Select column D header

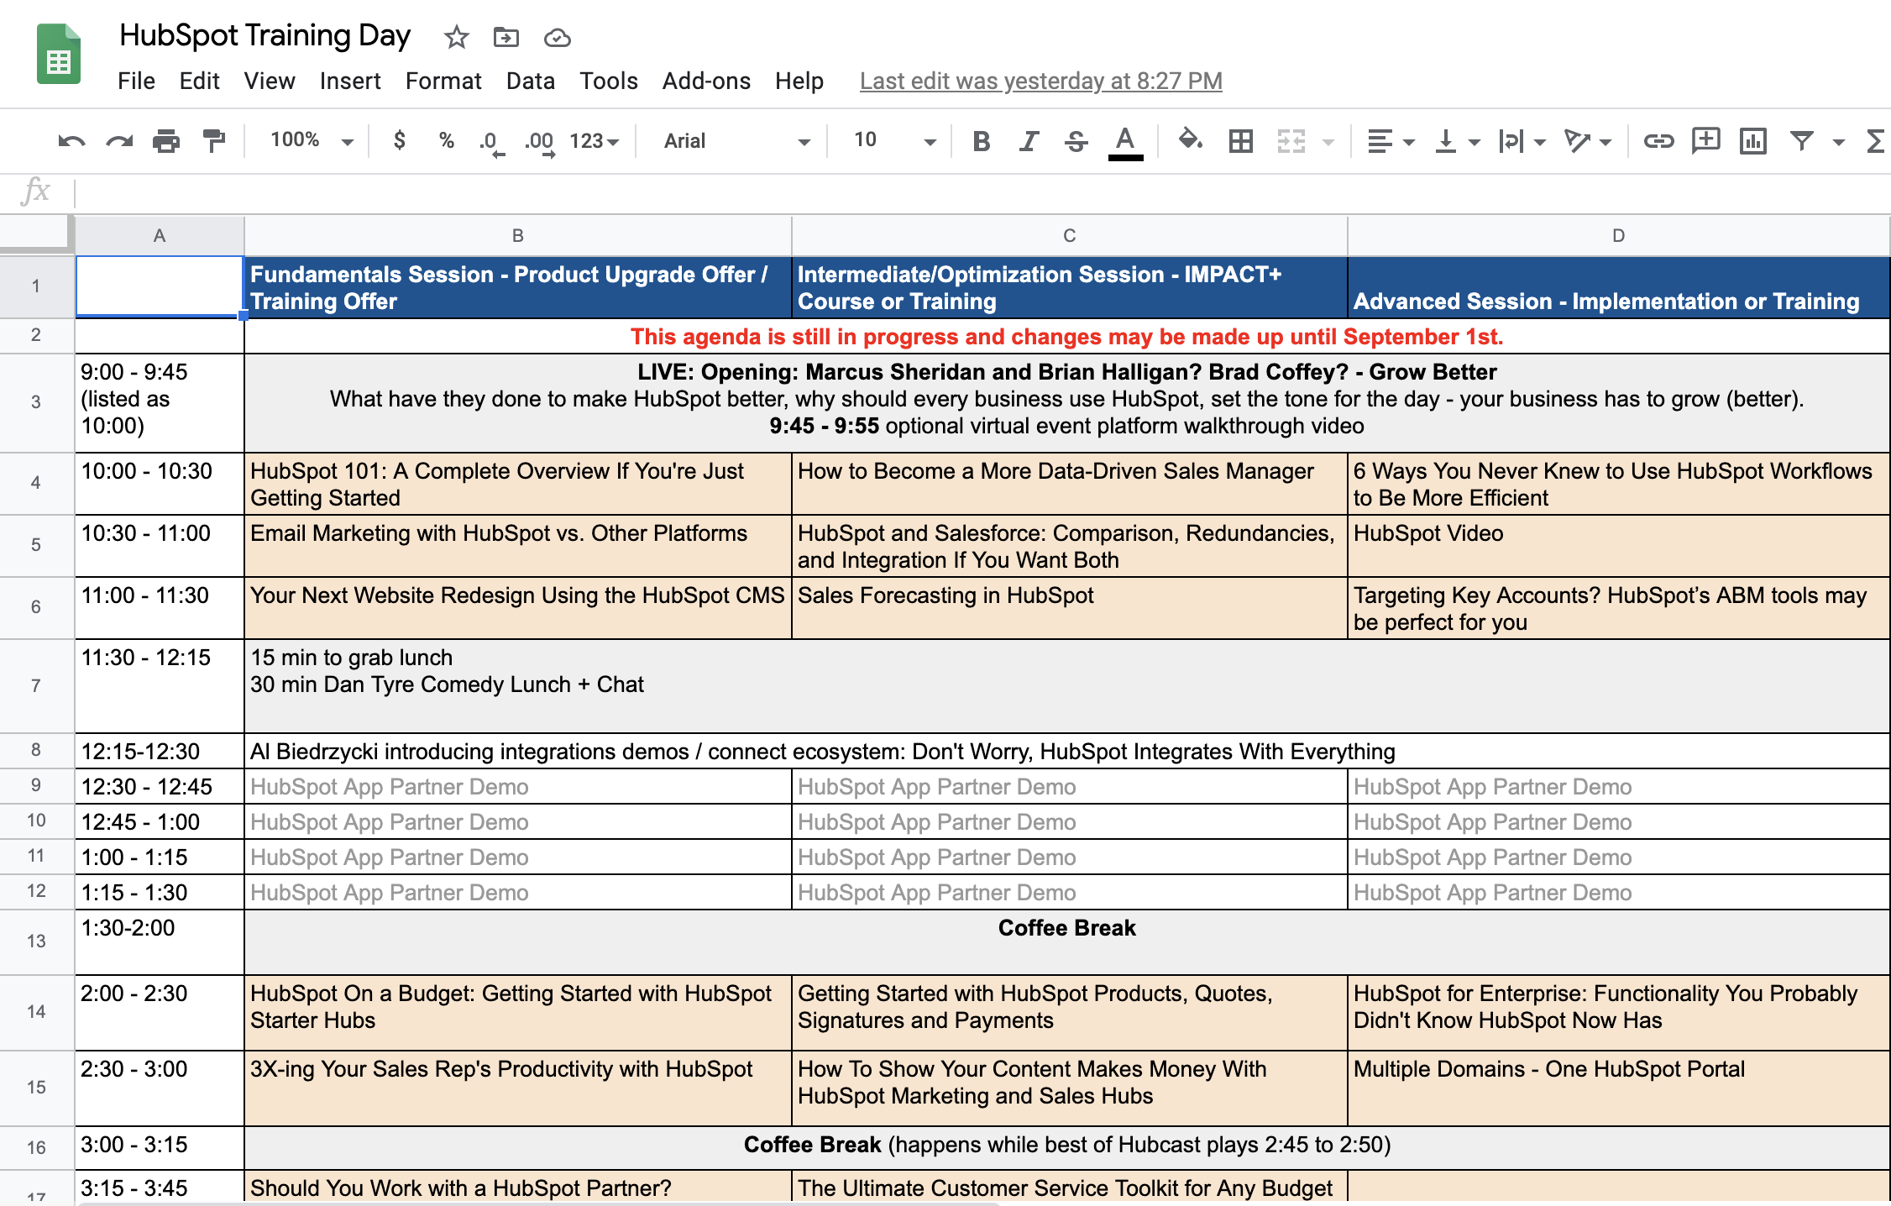tap(1619, 236)
